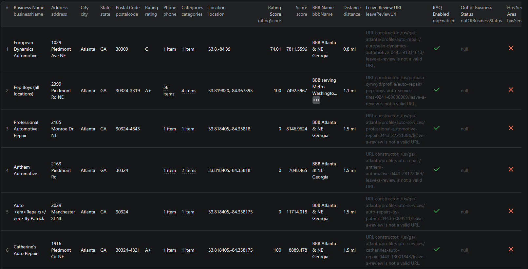This screenshot has height=269, width=528.
Task: Open European Dynamics phone 1 item link
Action: pyautogui.click(x=170, y=49)
